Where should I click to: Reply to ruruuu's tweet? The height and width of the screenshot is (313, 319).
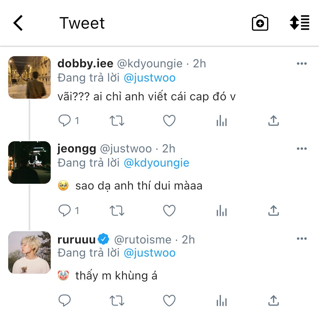(x=65, y=301)
